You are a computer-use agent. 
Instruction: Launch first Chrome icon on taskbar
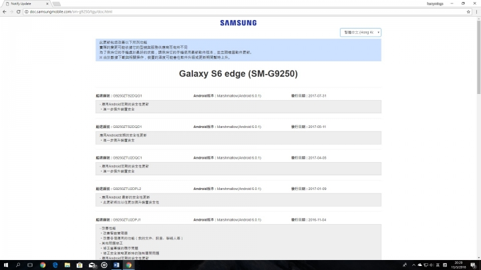(x=43, y=265)
